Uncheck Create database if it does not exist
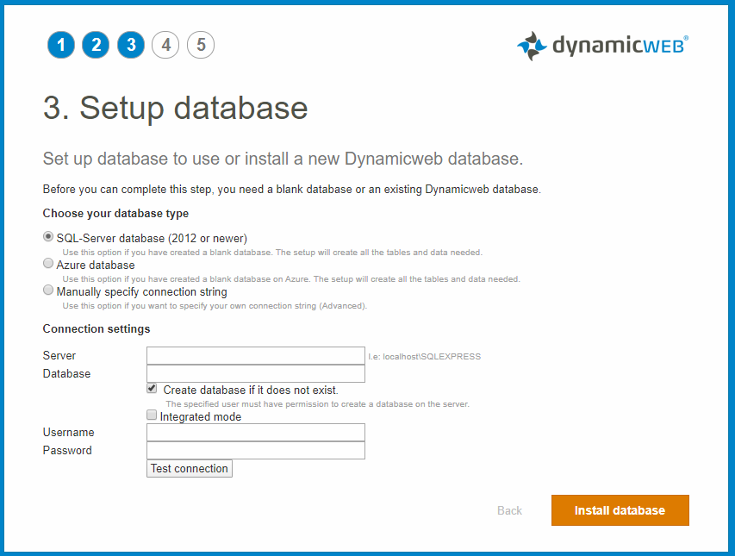 coord(153,389)
